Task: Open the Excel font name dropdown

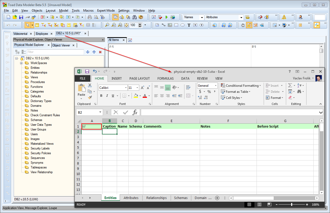Action: [x=126, y=88]
